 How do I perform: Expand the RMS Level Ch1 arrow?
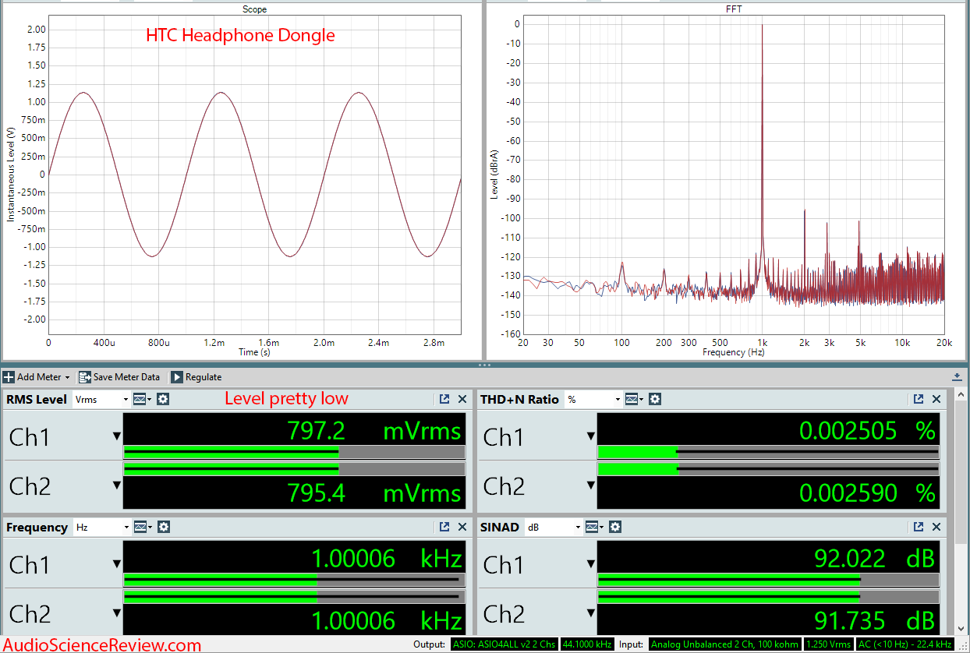point(116,436)
